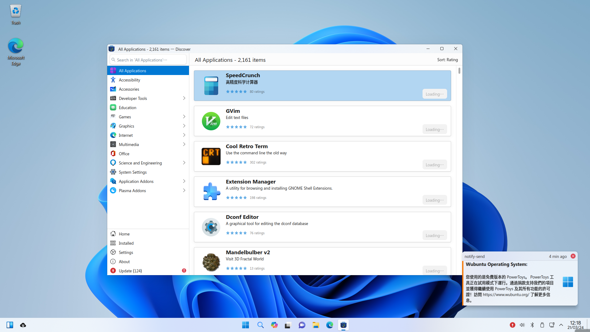Open the Update (124) page
590x332 pixels.
[x=130, y=271]
